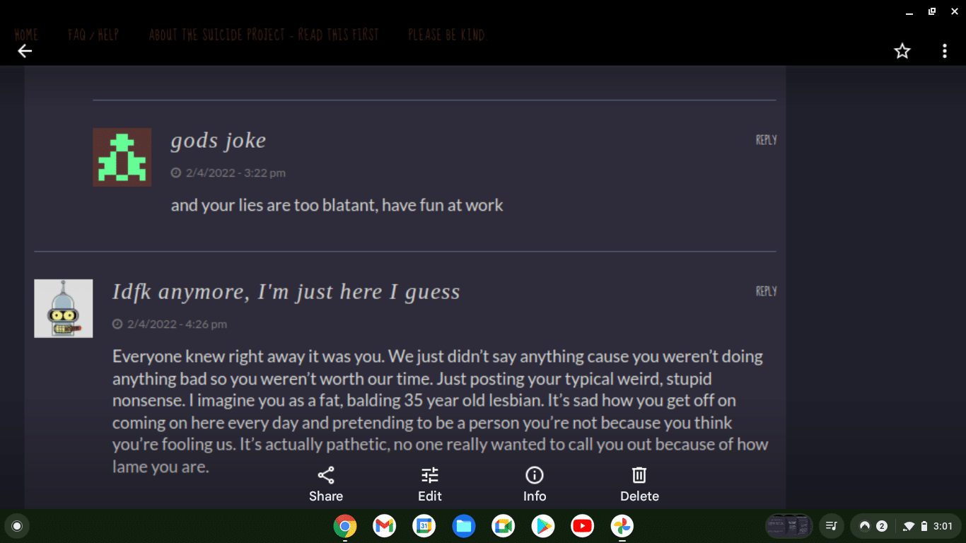Image resolution: width=966 pixels, height=543 pixels.
Task: Show photo Info details
Action: point(535,484)
